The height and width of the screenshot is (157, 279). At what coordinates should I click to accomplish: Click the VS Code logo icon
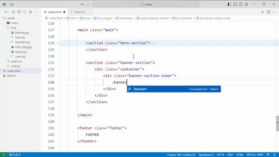tap(4, 4)
